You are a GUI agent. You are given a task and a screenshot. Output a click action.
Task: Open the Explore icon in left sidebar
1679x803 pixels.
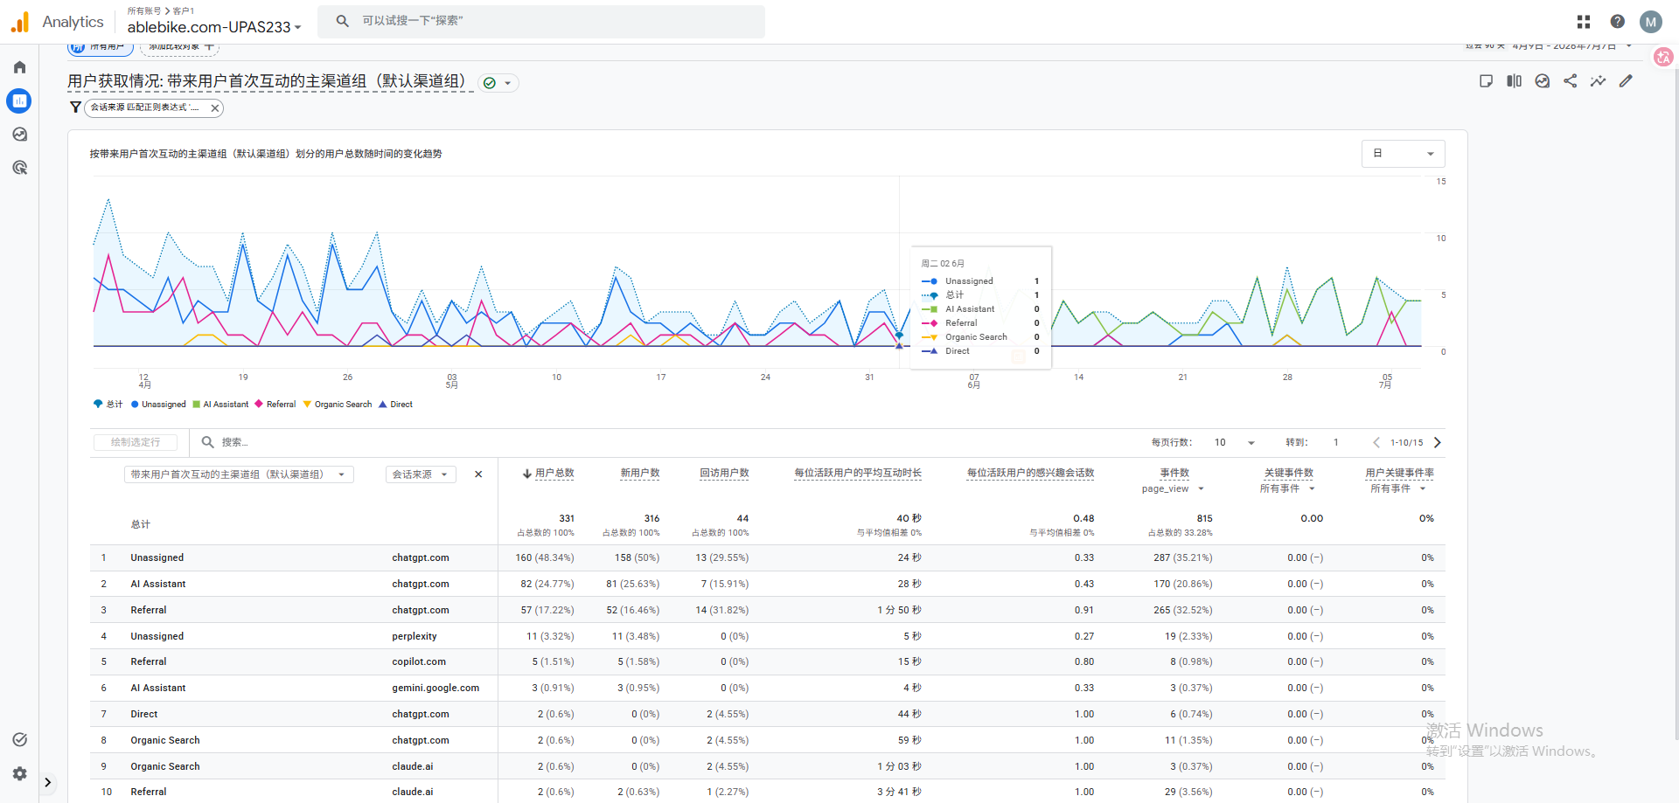pyautogui.click(x=19, y=135)
